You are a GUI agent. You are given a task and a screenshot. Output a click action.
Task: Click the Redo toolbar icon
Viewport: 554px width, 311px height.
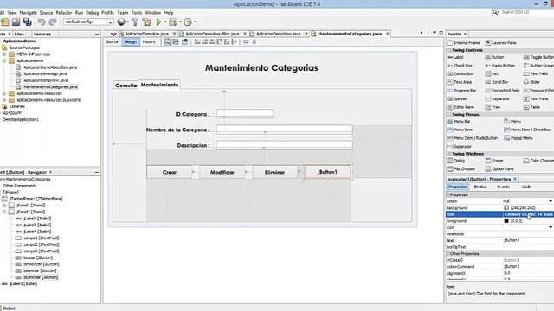53,22
